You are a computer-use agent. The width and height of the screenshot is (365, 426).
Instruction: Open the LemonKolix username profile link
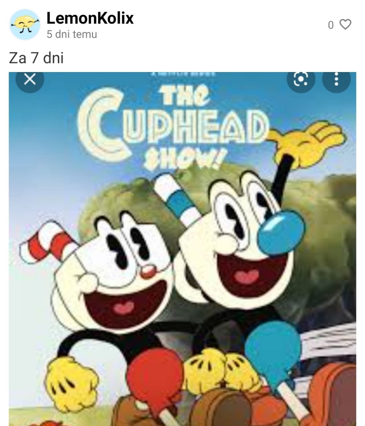click(90, 18)
